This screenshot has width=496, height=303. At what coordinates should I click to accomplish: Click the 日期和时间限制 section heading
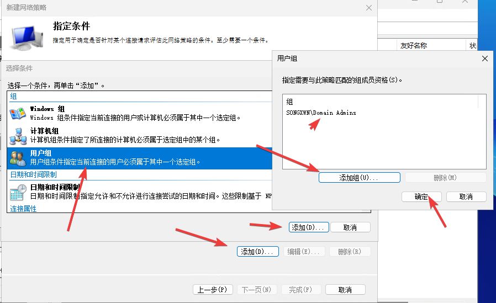pos(33,174)
